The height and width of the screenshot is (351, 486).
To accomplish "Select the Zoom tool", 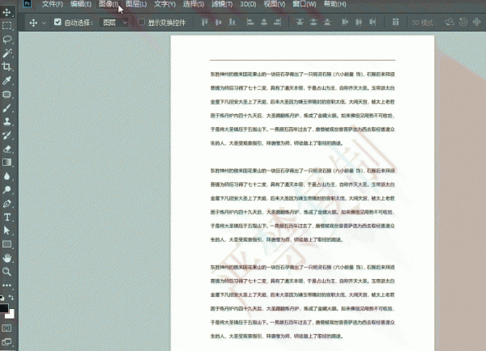I will (6, 272).
